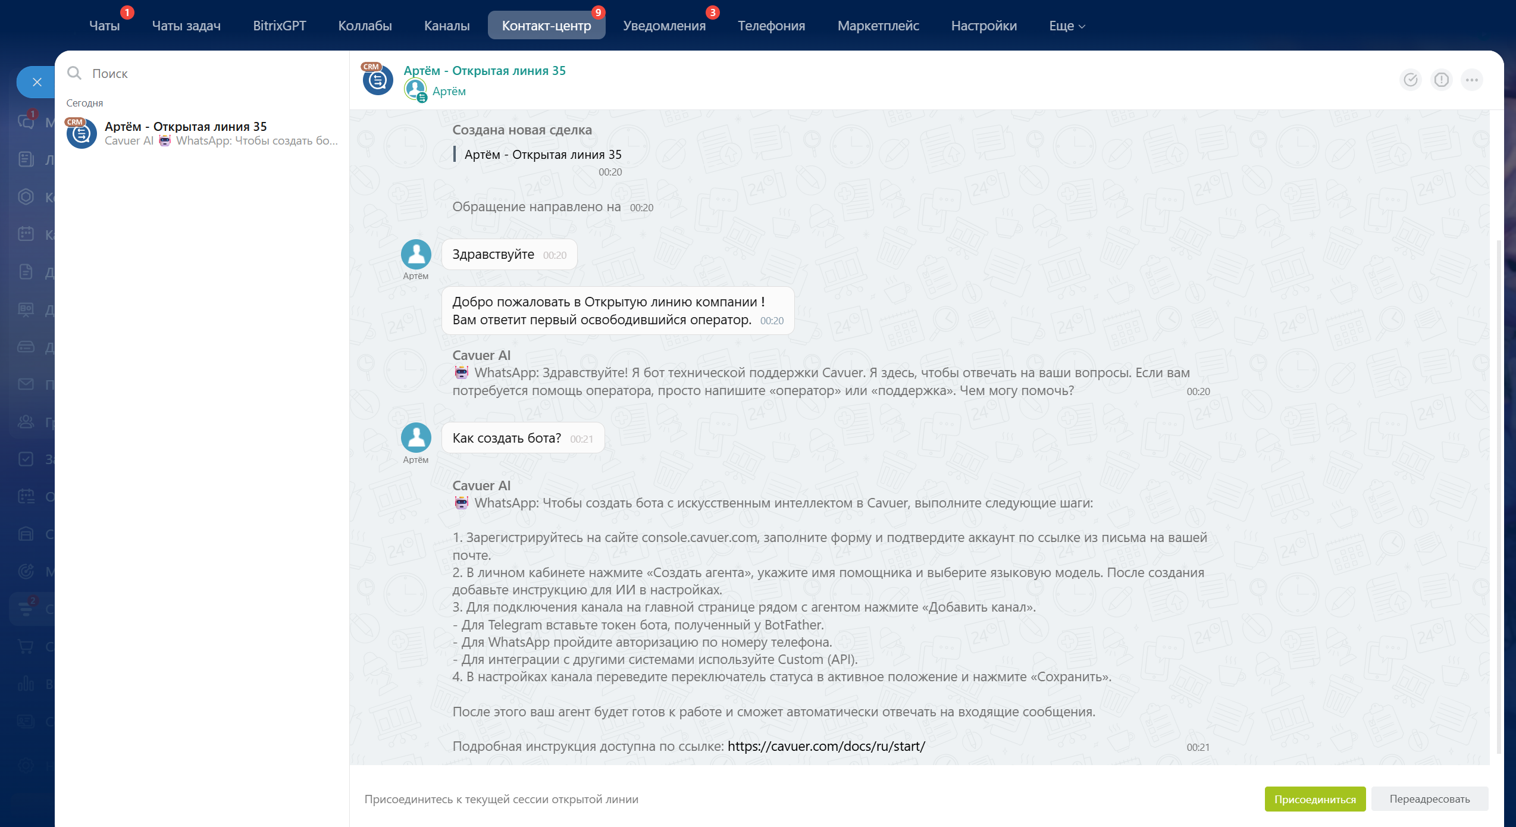The width and height of the screenshot is (1516, 827).
Task: Switch to the Чаты tab
Action: point(105,26)
